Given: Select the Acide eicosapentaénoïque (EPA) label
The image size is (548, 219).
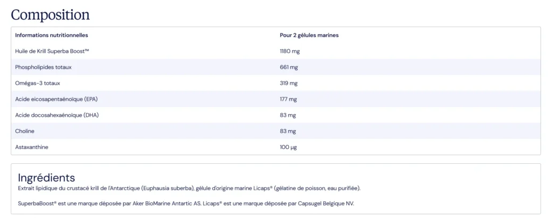Looking at the screenshot, I should (x=56, y=100).
